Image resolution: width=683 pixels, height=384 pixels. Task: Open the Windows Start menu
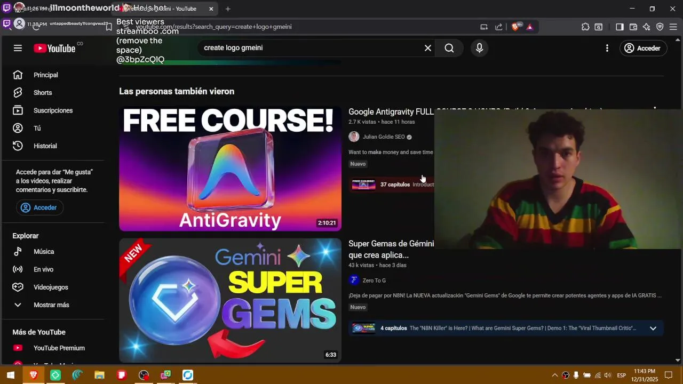tap(11, 375)
